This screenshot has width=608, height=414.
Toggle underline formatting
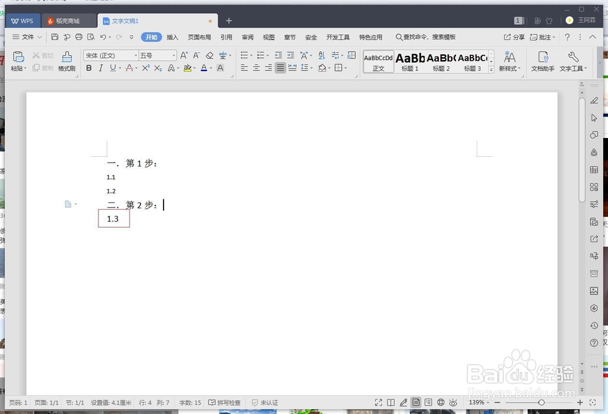click(x=114, y=68)
